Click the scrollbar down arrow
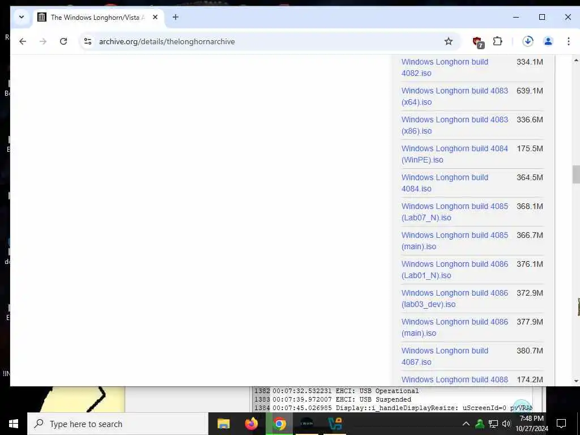This screenshot has width=580, height=435. point(576,381)
